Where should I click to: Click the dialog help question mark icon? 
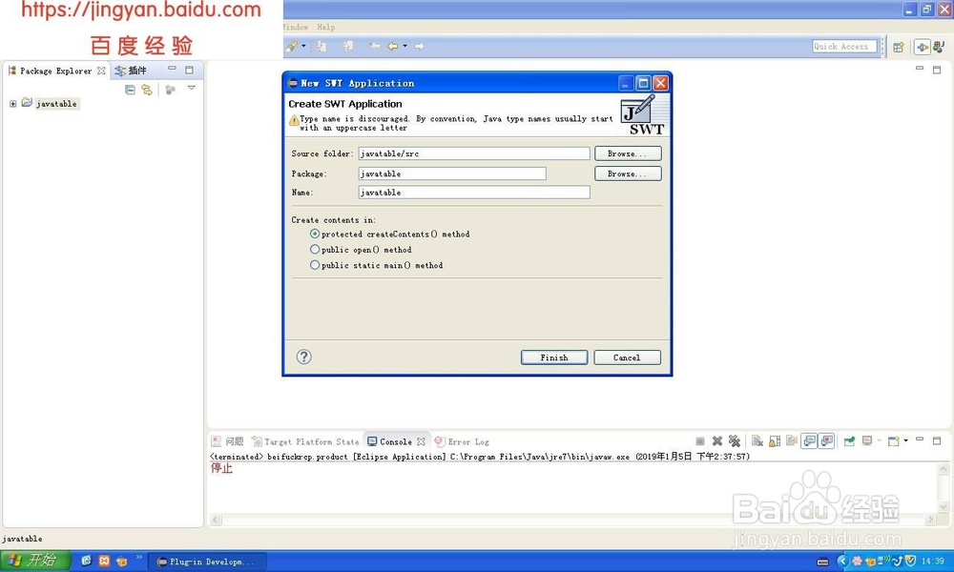(302, 357)
